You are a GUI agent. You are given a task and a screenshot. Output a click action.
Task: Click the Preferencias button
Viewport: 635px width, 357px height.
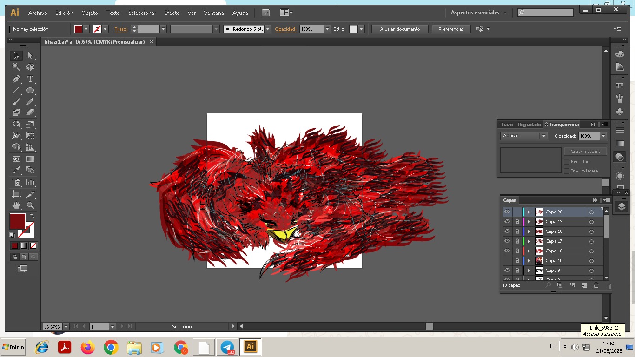point(451,29)
